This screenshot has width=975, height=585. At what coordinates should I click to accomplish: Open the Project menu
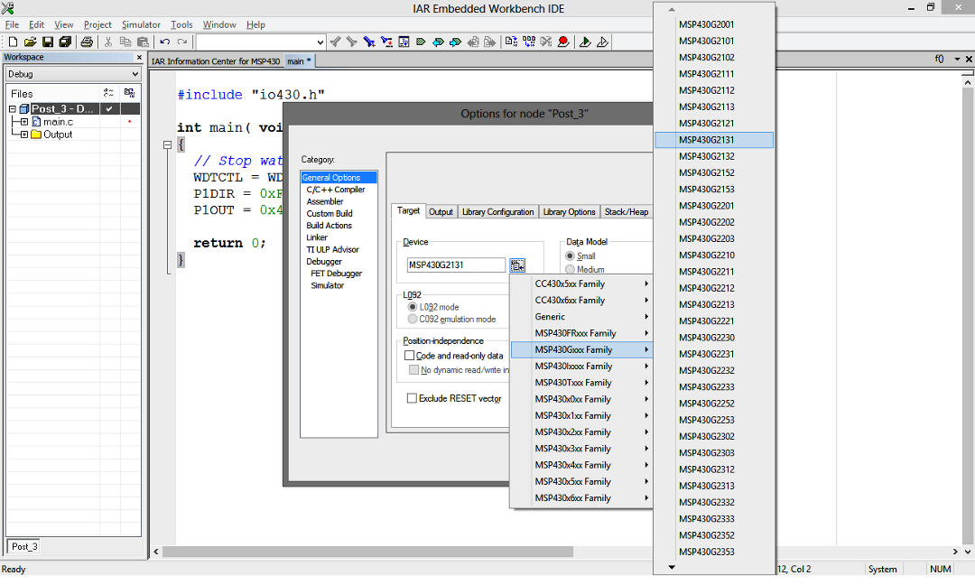(97, 25)
